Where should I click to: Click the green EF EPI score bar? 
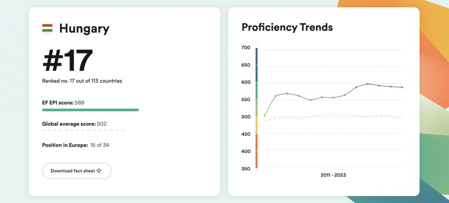90,110
